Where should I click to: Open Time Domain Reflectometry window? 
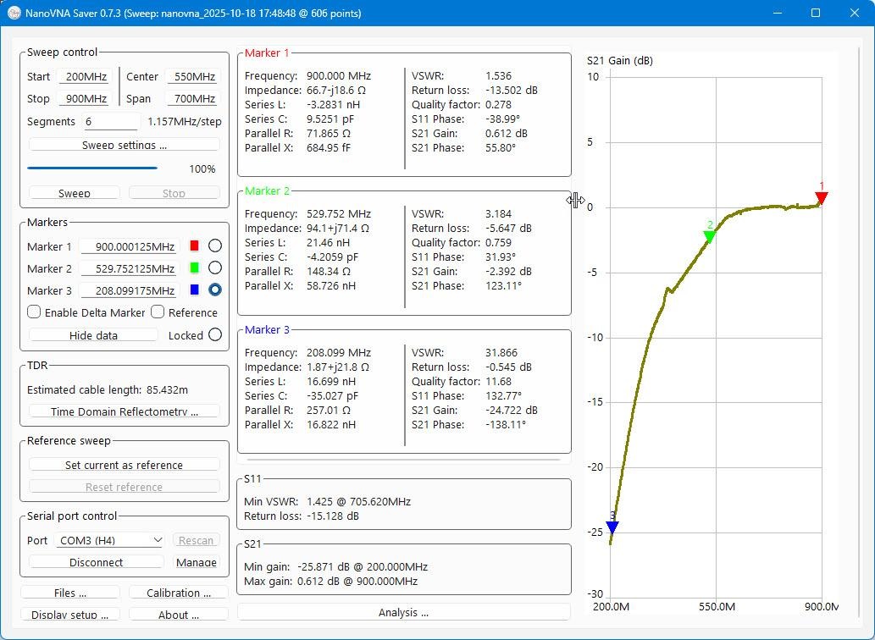[124, 411]
